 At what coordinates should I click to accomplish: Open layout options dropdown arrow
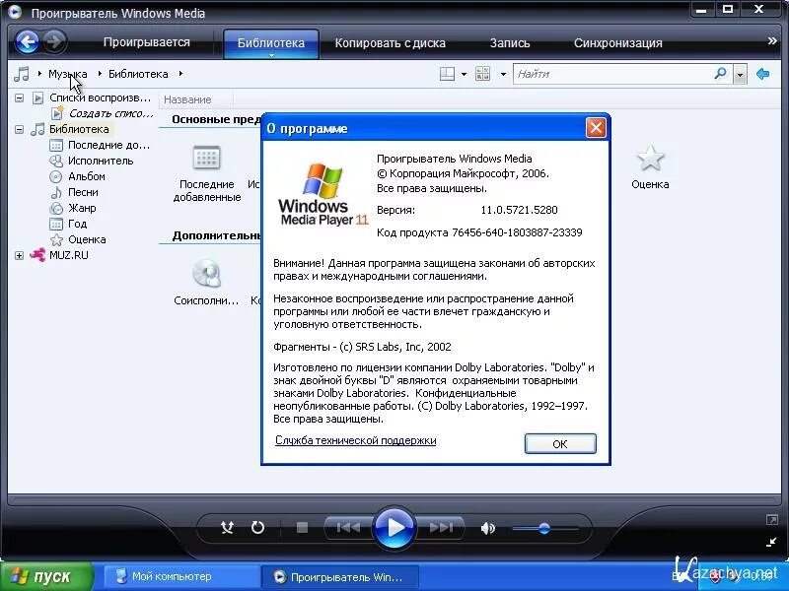point(464,75)
